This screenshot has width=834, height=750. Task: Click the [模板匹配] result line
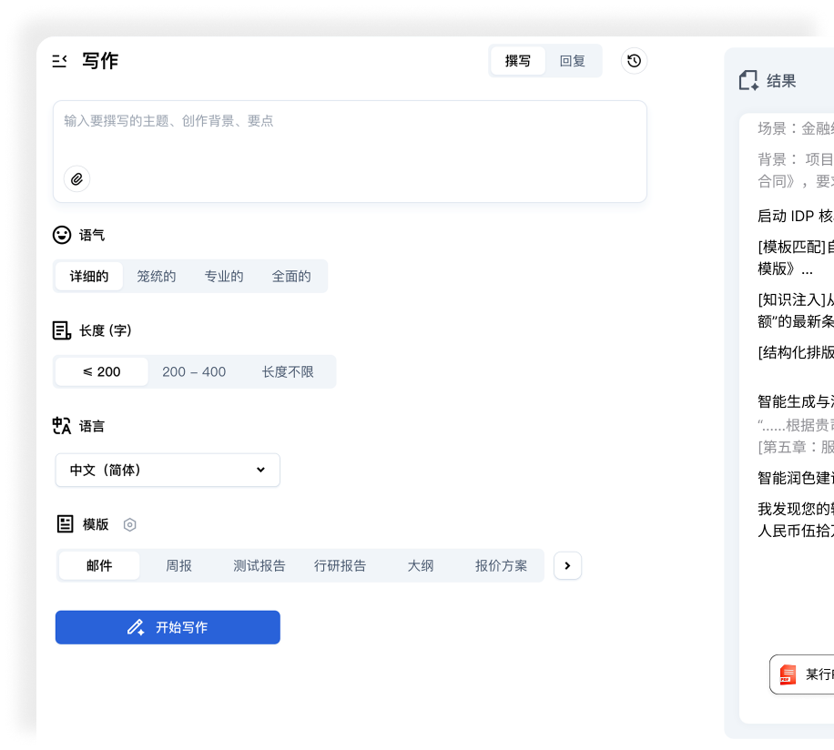pos(795,258)
